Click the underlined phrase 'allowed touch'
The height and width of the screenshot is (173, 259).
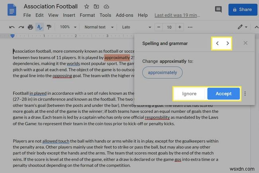tap(56, 141)
